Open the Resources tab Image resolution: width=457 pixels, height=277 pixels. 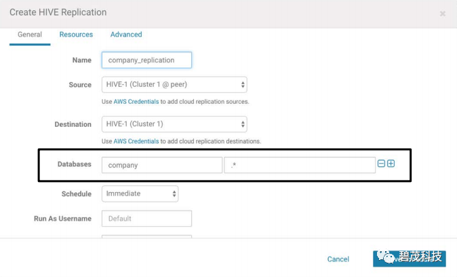click(x=76, y=35)
